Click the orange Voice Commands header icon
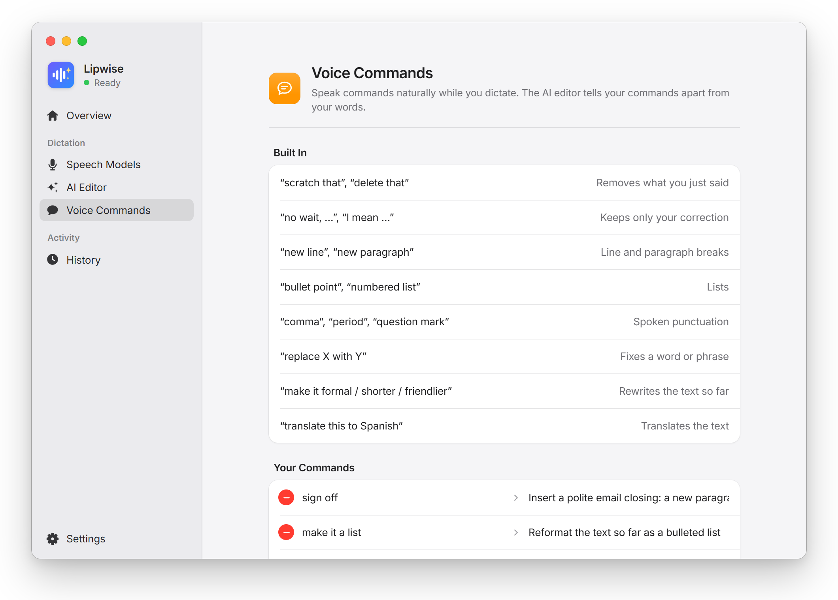Viewport: 838px width, 600px height. [285, 88]
